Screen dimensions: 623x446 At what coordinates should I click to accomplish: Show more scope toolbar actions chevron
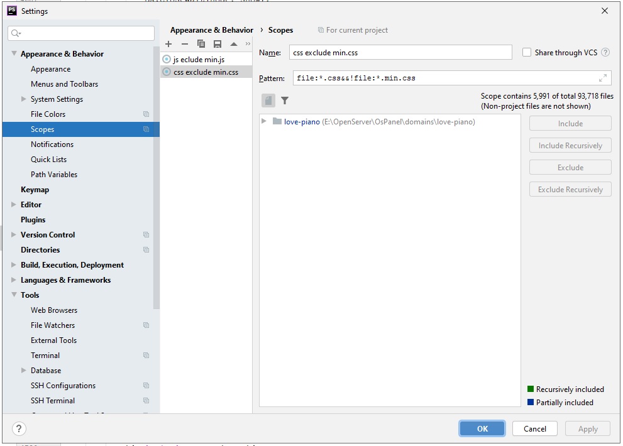tap(248, 44)
